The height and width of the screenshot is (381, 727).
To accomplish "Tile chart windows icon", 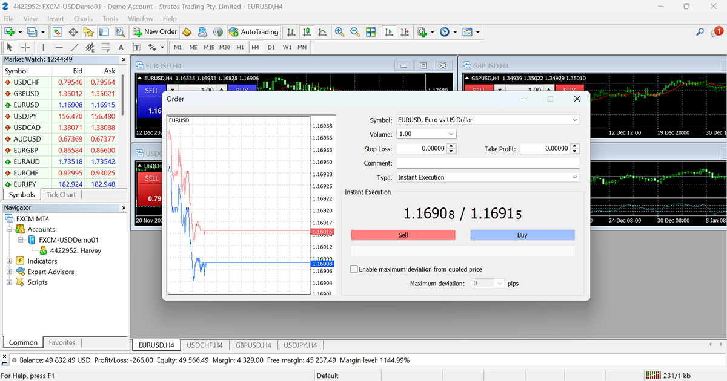I will pos(371,32).
